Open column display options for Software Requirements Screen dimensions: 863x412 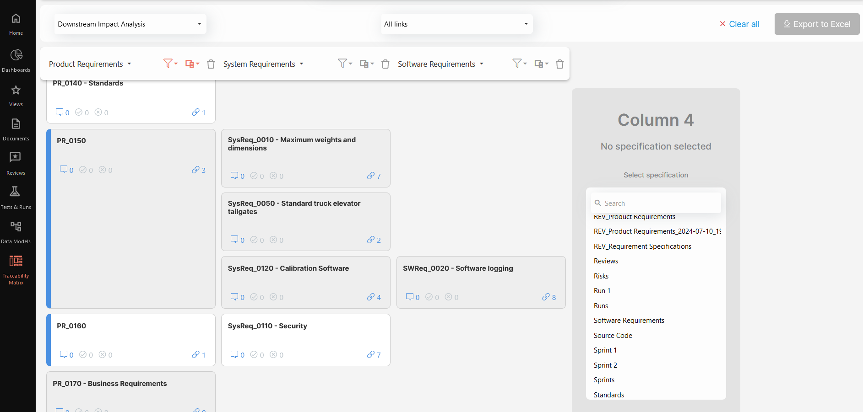[541, 64]
